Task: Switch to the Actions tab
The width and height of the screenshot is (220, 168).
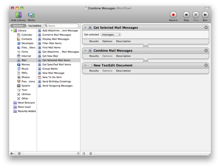Action: (x=18, y=26)
